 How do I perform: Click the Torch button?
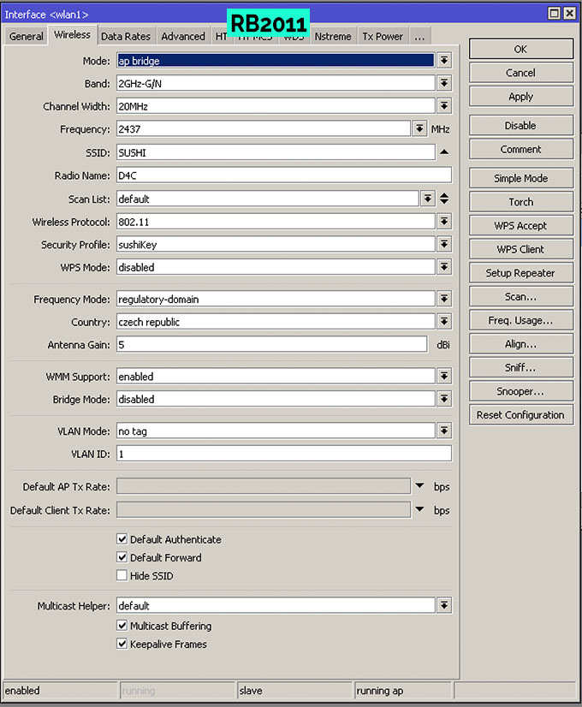pyautogui.click(x=520, y=201)
